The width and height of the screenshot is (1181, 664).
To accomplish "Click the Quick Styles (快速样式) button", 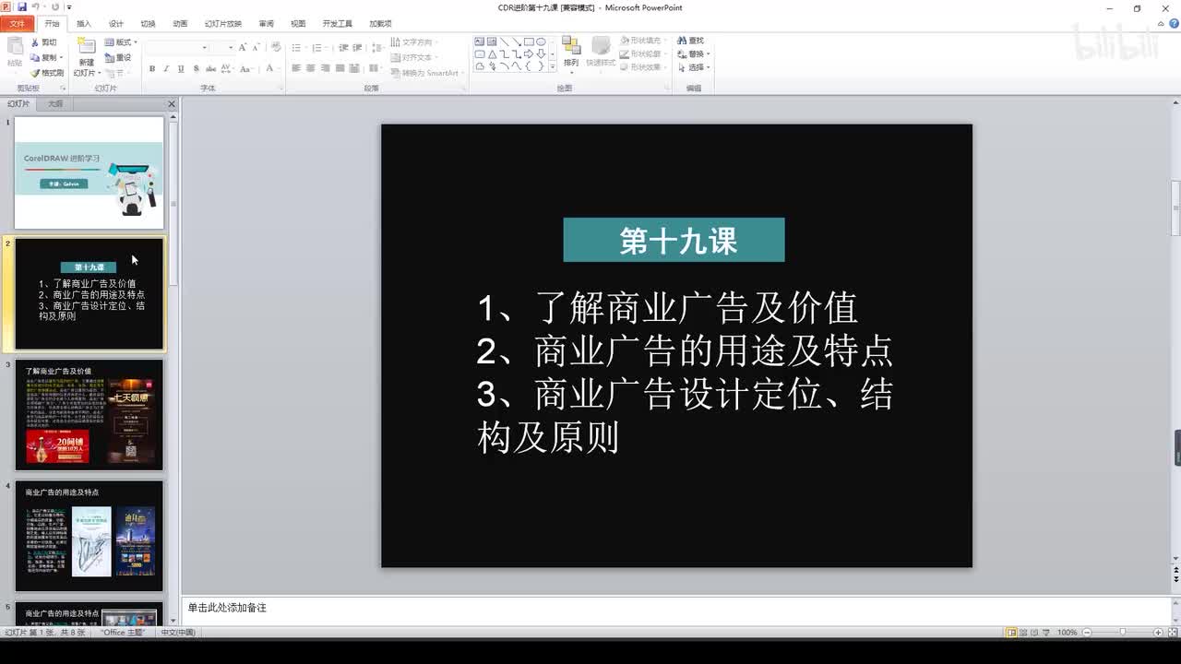I will click(601, 53).
